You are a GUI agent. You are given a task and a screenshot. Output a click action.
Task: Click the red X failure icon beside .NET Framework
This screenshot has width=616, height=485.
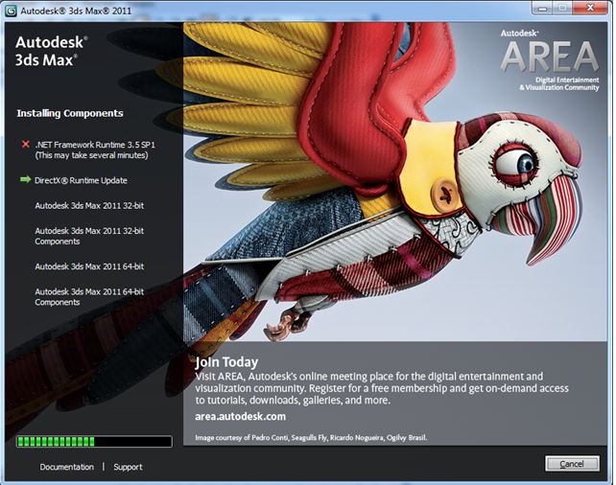(x=26, y=144)
